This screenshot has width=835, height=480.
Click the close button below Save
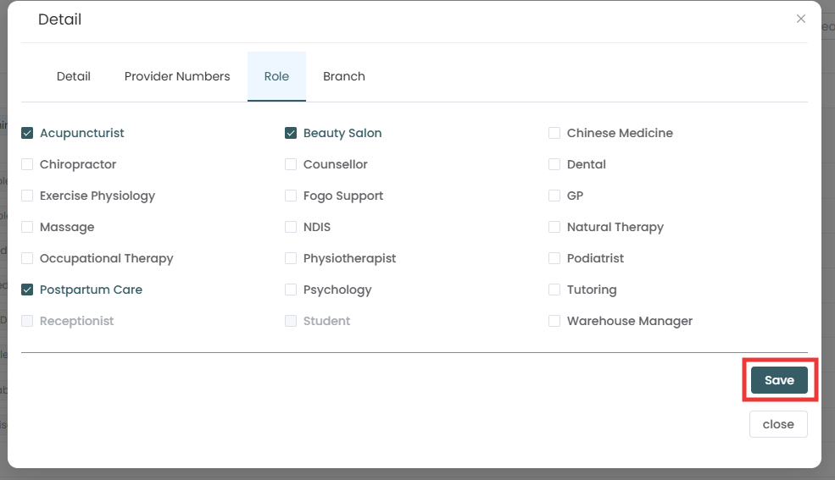click(777, 424)
